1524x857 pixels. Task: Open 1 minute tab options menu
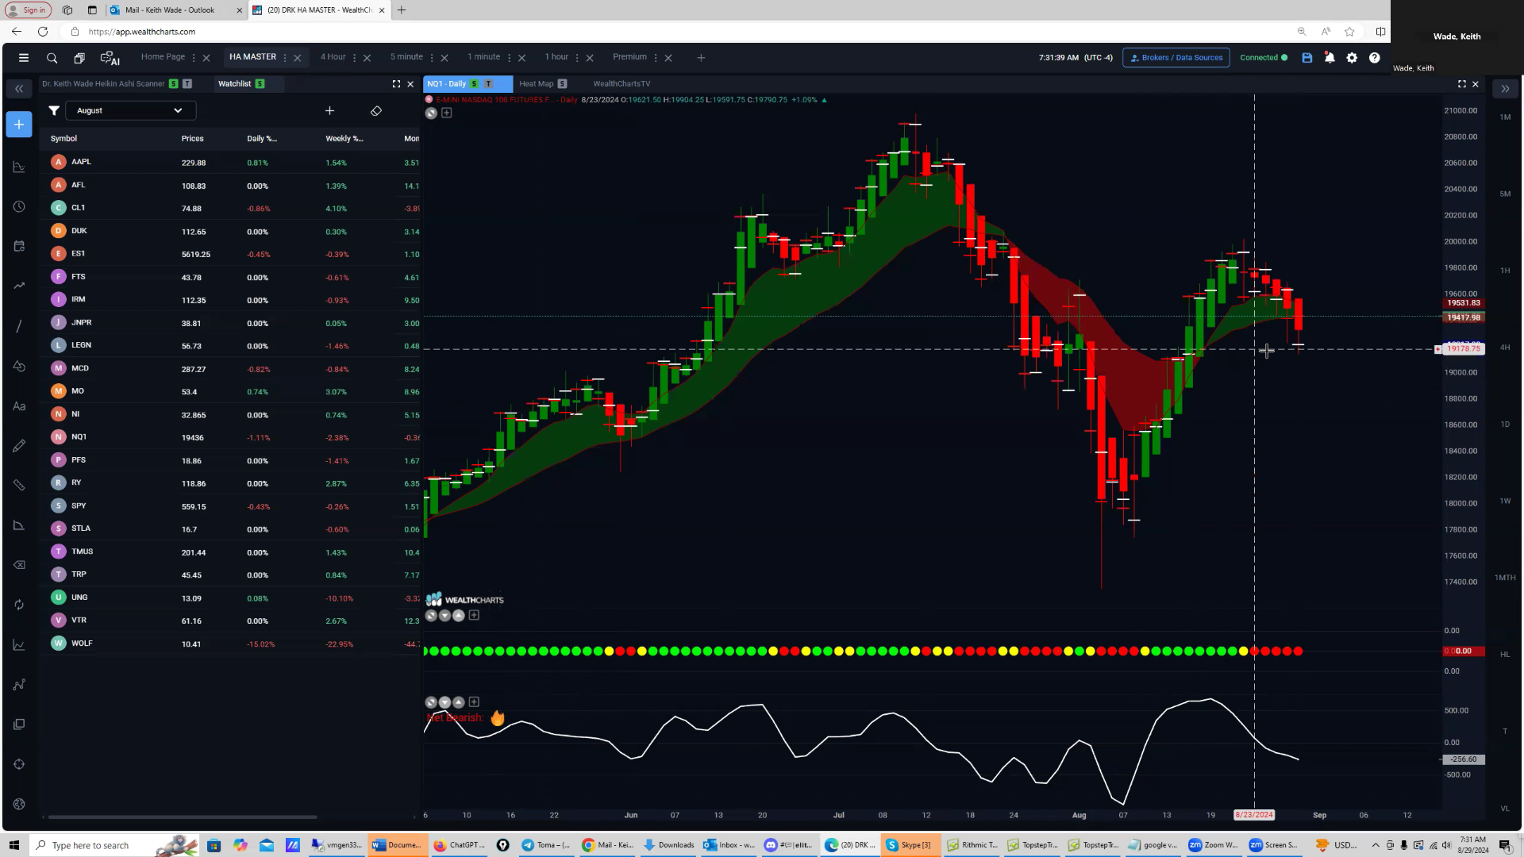[x=509, y=58]
